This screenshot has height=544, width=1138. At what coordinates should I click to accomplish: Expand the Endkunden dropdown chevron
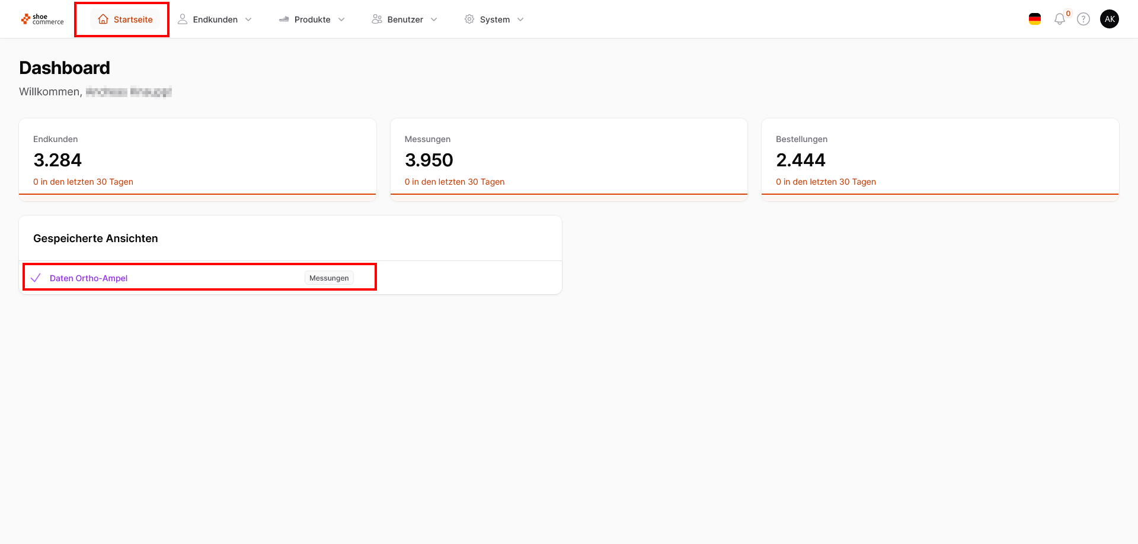pos(248,20)
